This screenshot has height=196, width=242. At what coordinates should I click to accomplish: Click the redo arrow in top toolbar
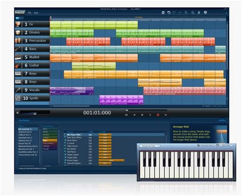pos(174,13)
